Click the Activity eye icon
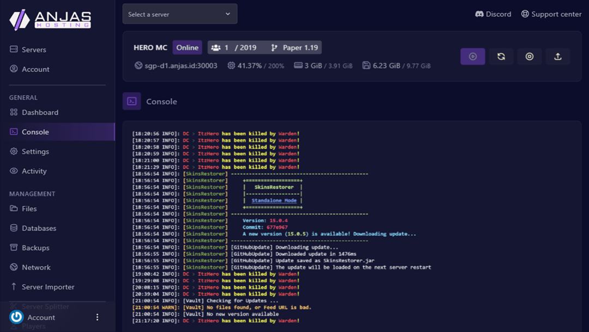 (x=14, y=170)
